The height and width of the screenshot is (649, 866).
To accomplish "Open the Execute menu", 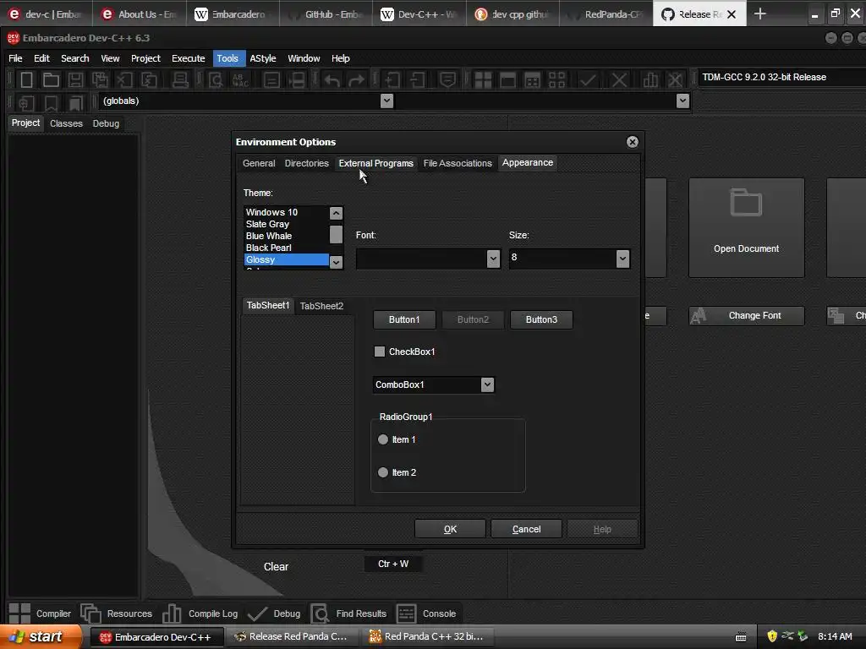I will pyautogui.click(x=189, y=58).
